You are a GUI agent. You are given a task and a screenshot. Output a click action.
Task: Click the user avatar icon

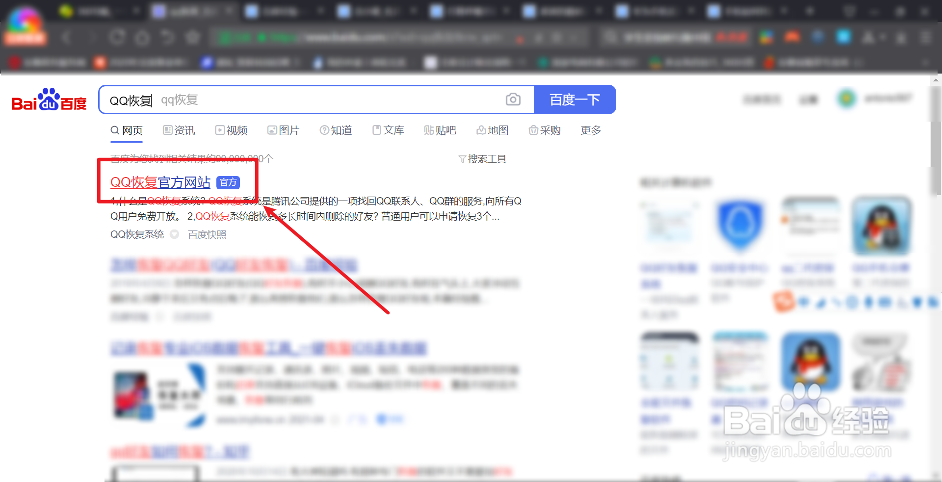coord(846,99)
